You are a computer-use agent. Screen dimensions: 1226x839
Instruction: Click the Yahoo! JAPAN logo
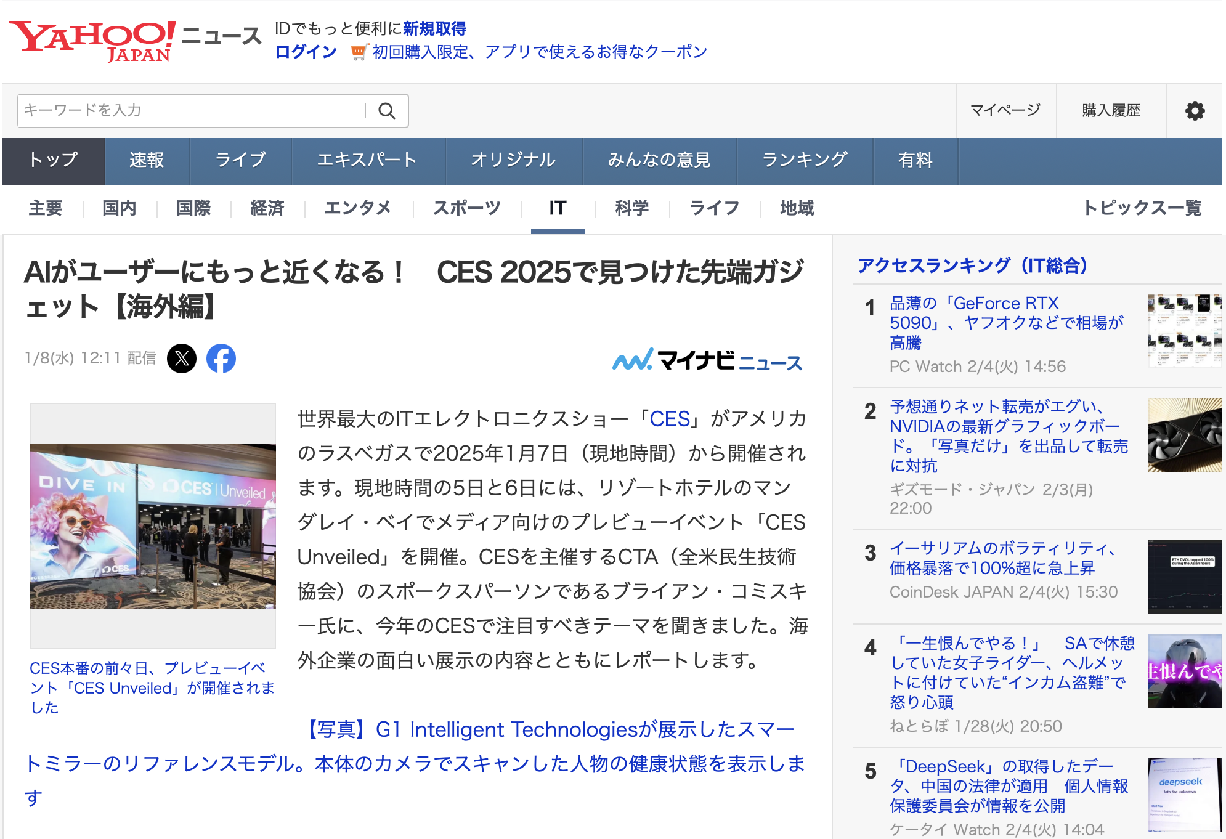92,41
